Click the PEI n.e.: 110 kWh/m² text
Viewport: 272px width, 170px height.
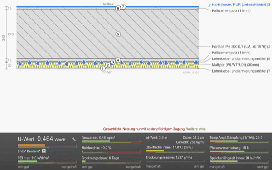click(33, 158)
